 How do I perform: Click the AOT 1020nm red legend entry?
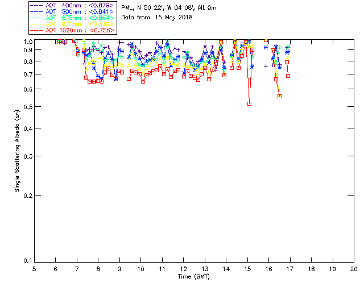click(x=72, y=30)
